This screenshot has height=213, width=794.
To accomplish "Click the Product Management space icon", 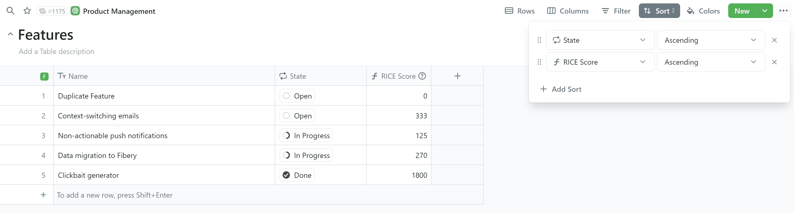I will [x=75, y=11].
